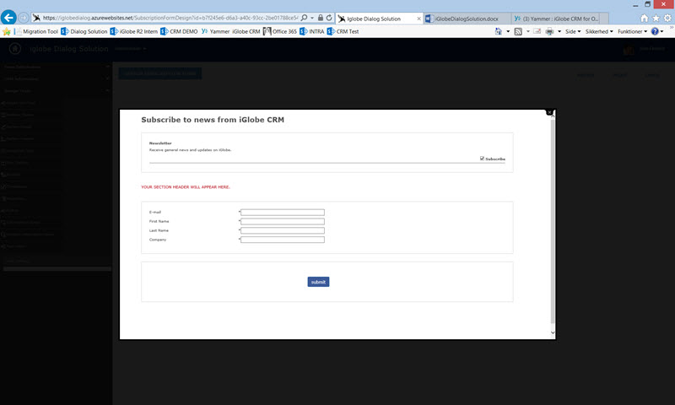Screen dimensions: 675x405
Task: Focus the Company text field
Action: 282,240
